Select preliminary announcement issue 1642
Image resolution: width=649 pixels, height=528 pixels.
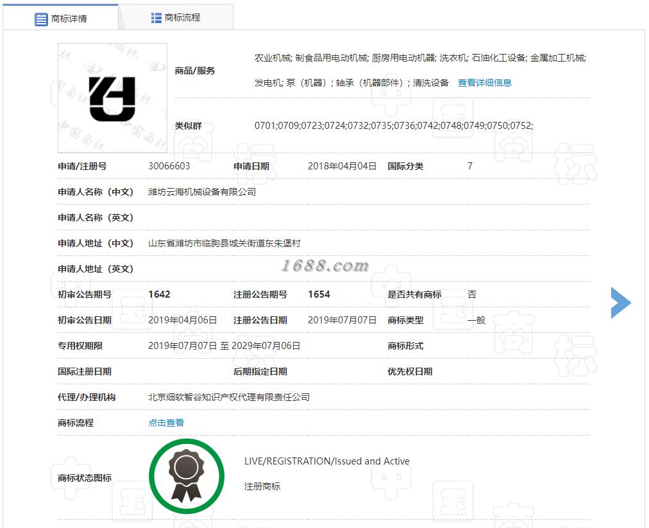click(x=159, y=294)
